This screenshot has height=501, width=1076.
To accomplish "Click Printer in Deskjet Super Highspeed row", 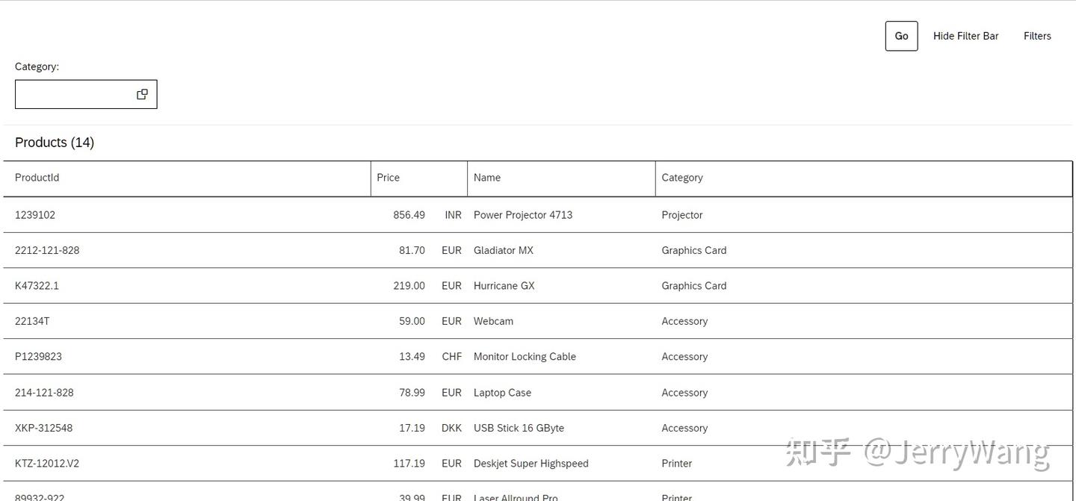I will pyautogui.click(x=676, y=464).
